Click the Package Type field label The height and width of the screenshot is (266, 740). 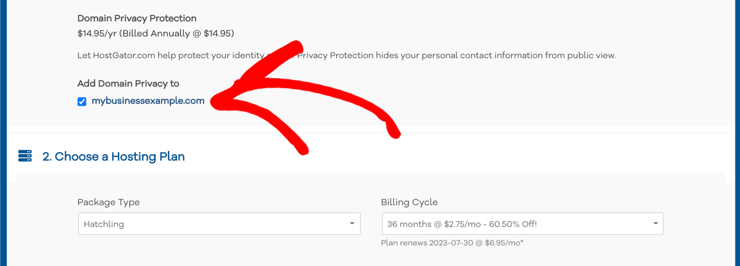(x=109, y=202)
